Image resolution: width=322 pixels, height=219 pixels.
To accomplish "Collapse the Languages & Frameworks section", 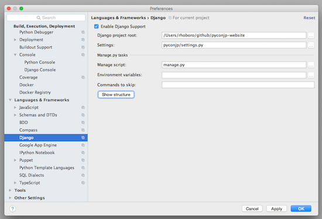I will 10,100.
